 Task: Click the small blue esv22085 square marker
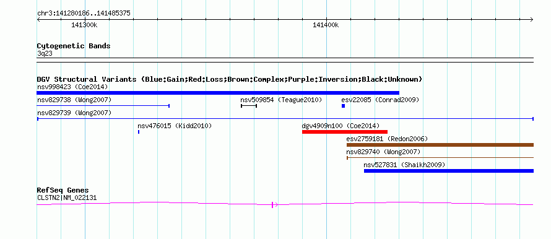(x=344, y=106)
